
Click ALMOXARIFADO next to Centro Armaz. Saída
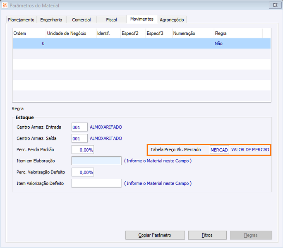(x=106, y=138)
